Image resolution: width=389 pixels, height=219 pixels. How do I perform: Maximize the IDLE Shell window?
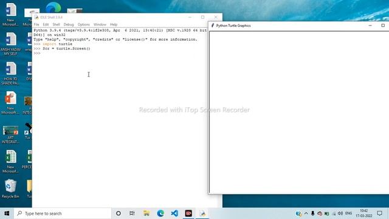[202, 17]
